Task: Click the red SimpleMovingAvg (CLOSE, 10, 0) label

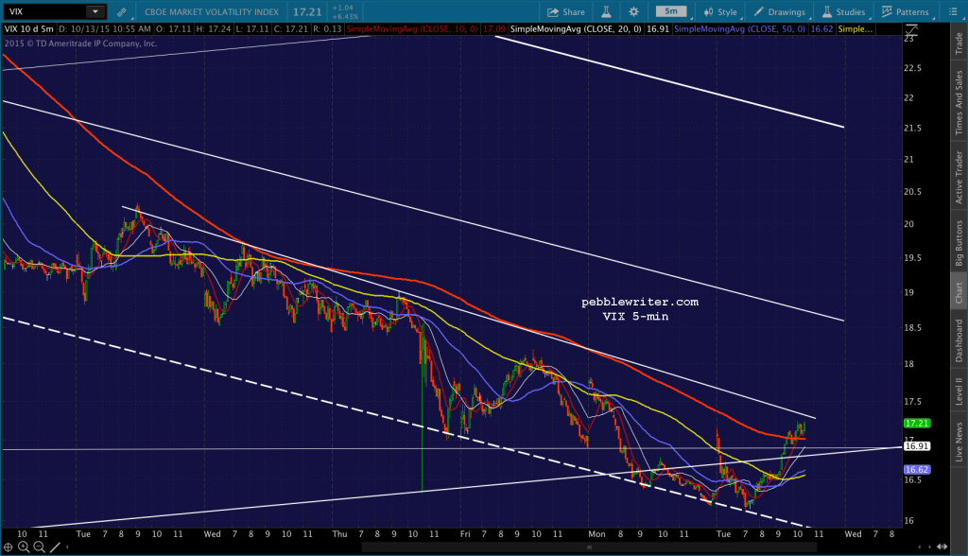Action: click(x=412, y=29)
